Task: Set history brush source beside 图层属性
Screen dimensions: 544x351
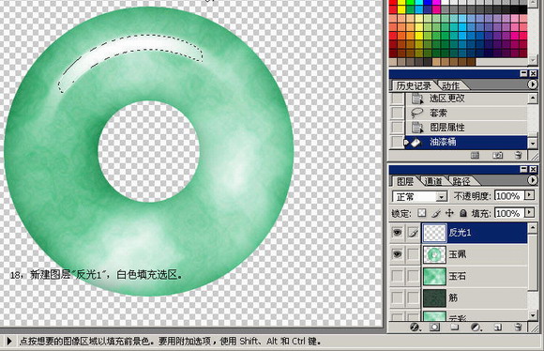Action: click(x=398, y=128)
